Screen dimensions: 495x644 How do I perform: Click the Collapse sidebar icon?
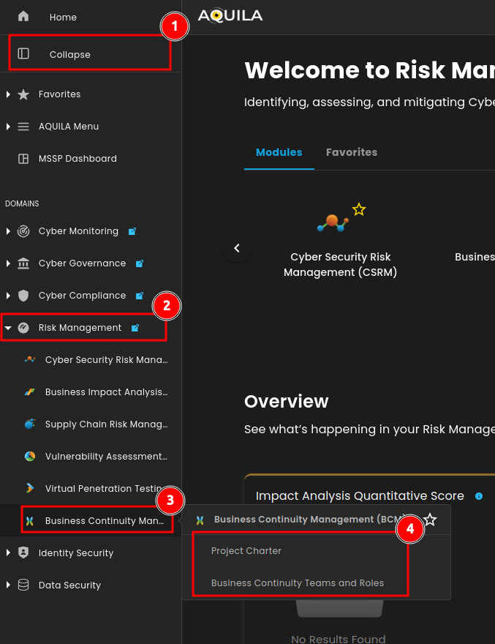pyautogui.click(x=23, y=54)
